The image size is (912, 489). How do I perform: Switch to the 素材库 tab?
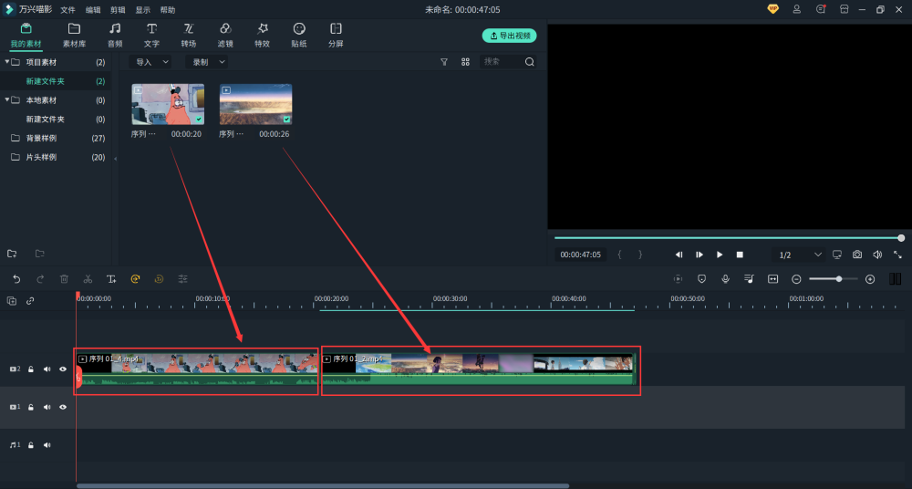[74, 36]
